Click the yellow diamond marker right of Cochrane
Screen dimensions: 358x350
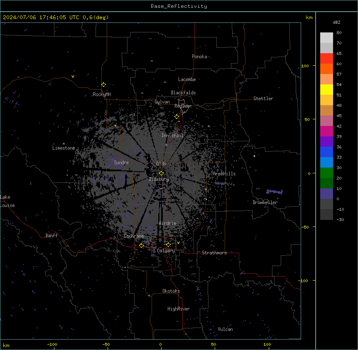[x=141, y=245]
